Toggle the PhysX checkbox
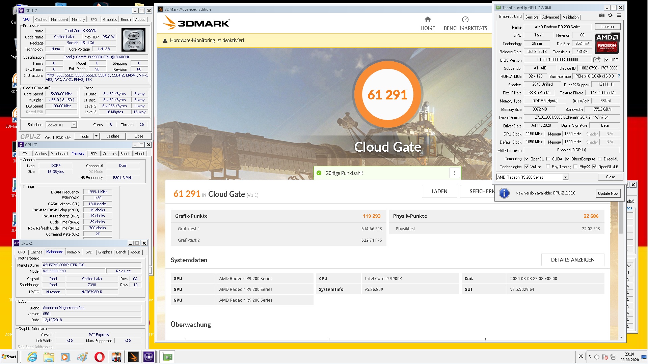The image size is (648, 364). coord(575,166)
